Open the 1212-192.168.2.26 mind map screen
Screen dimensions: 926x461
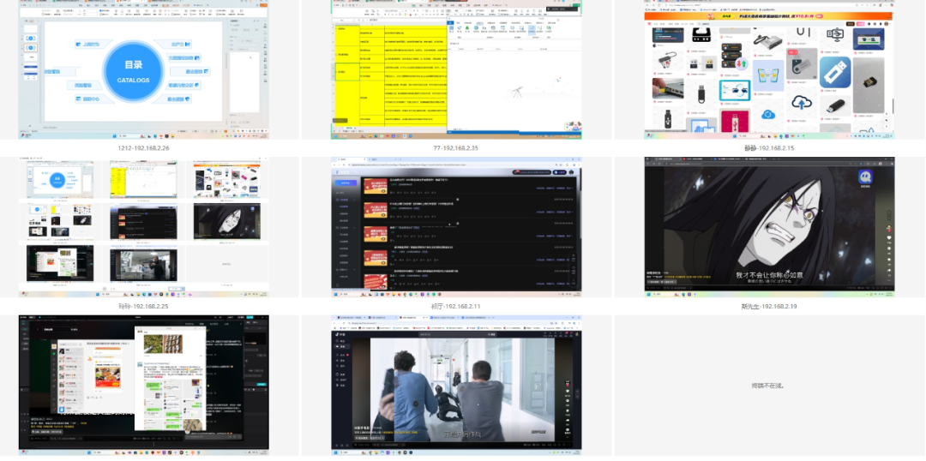(143, 69)
